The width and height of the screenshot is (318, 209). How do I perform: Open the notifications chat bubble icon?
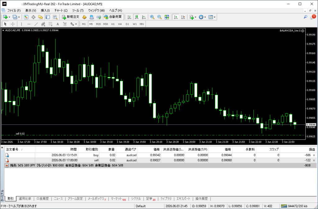pyautogui.click(x=313, y=17)
